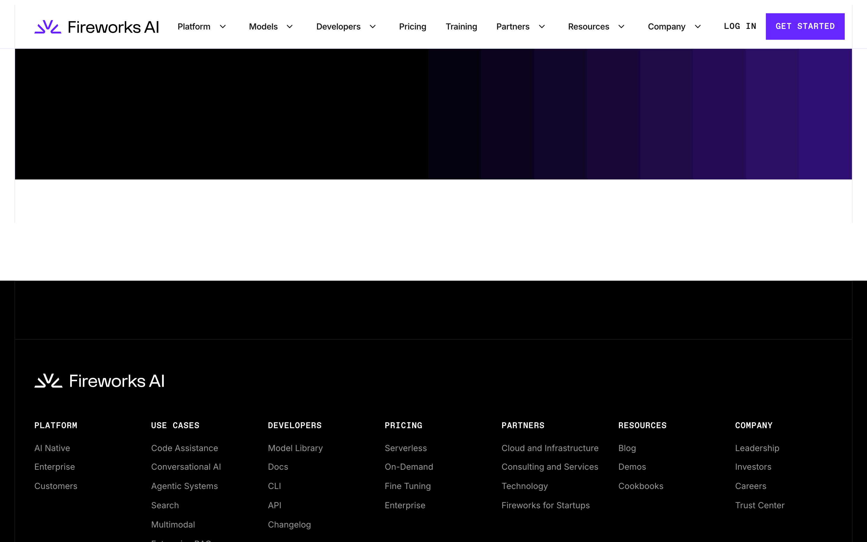Expand the Models dropdown chevron

click(x=290, y=26)
